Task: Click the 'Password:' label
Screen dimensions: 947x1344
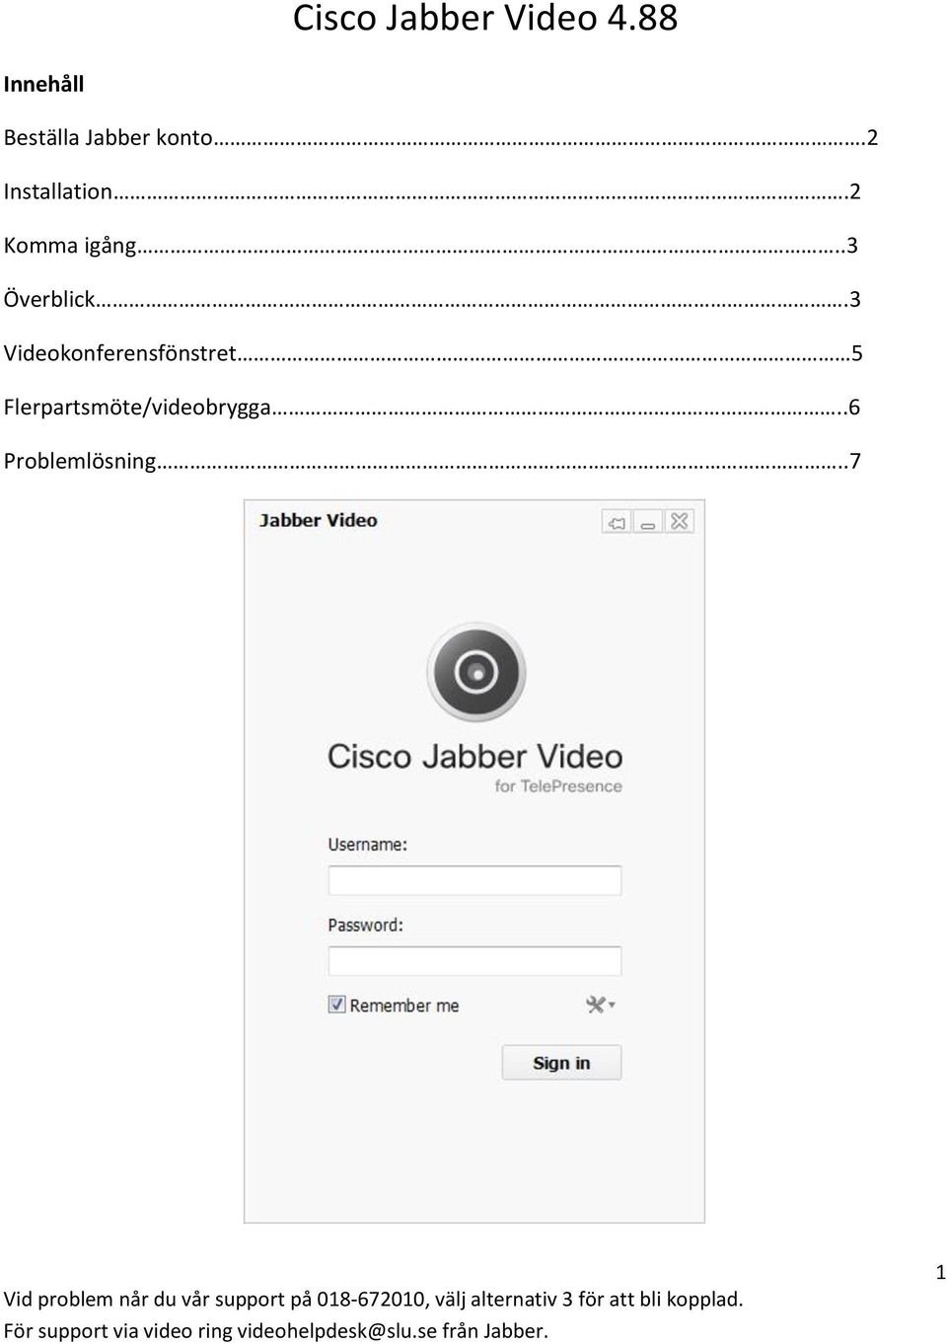Action: tap(366, 926)
